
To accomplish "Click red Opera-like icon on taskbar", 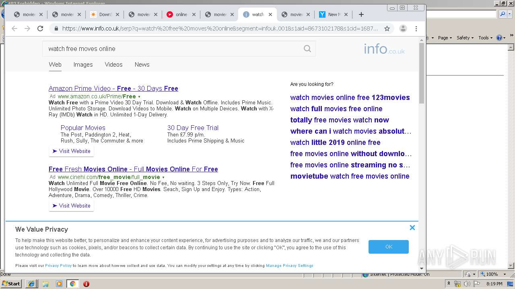I will point(86,284).
